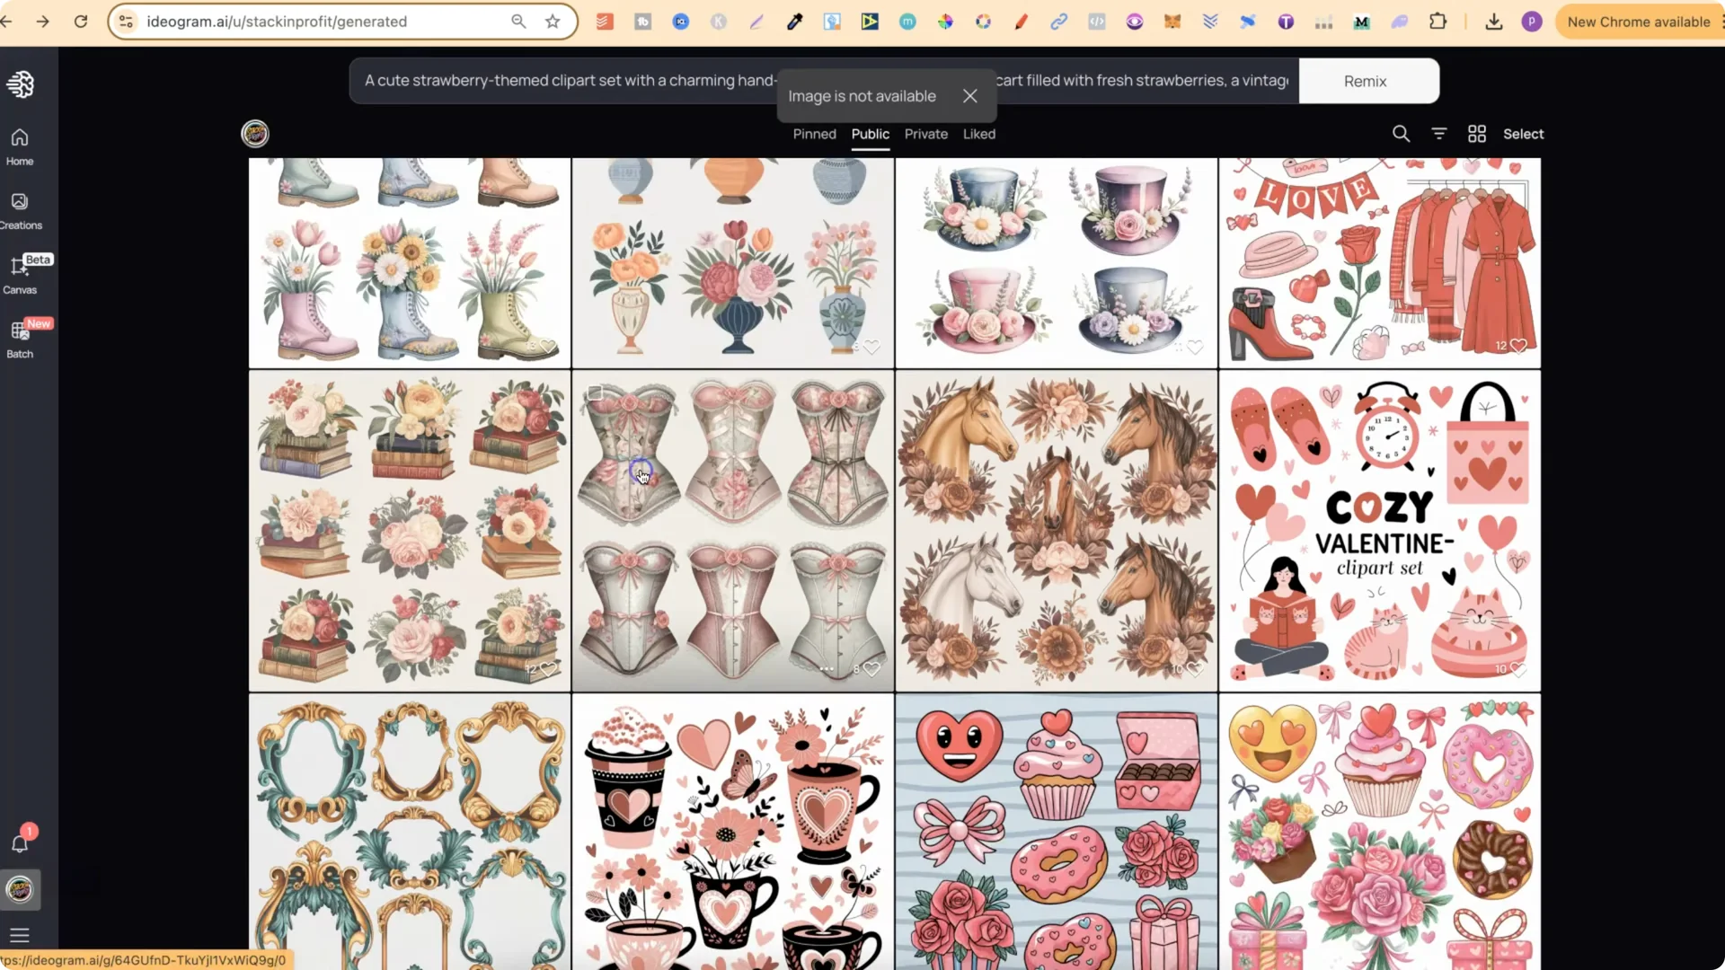Tick the selection checkbox on the corset image
This screenshot has width=1725, height=970.
click(x=594, y=392)
